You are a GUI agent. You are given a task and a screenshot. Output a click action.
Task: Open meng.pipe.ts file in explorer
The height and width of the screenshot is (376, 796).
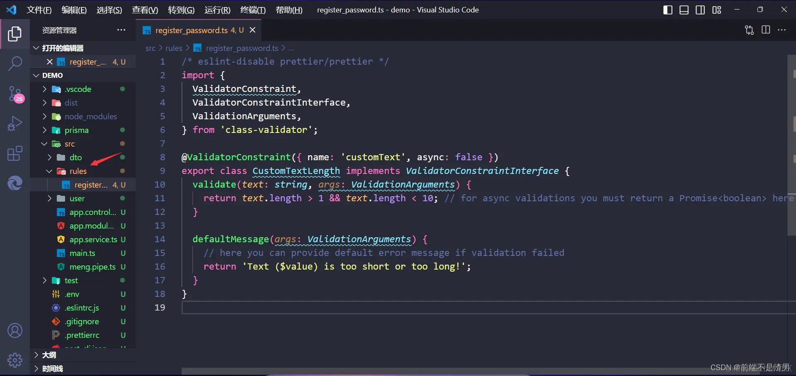pos(83,267)
